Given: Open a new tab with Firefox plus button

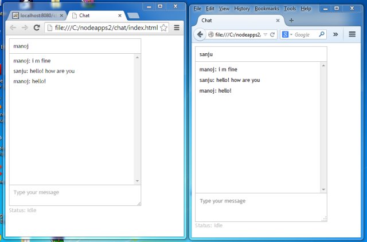Looking at the screenshot, I should [291, 21].
